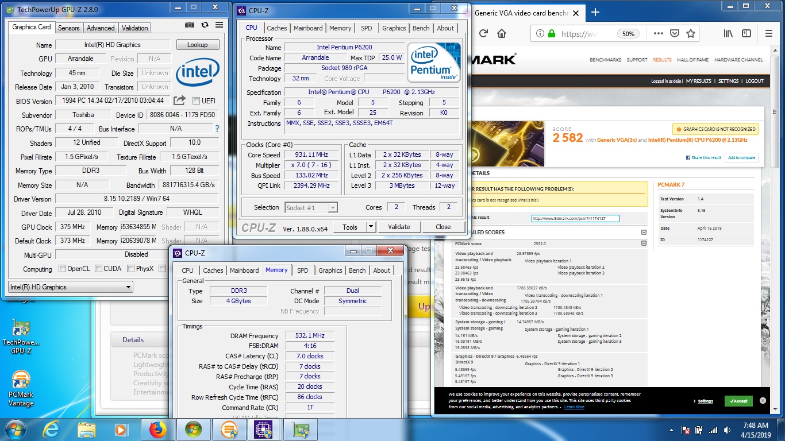This screenshot has width=785, height=441.
Task: Click the green padlock in the address bar
Action: tap(552, 34)
